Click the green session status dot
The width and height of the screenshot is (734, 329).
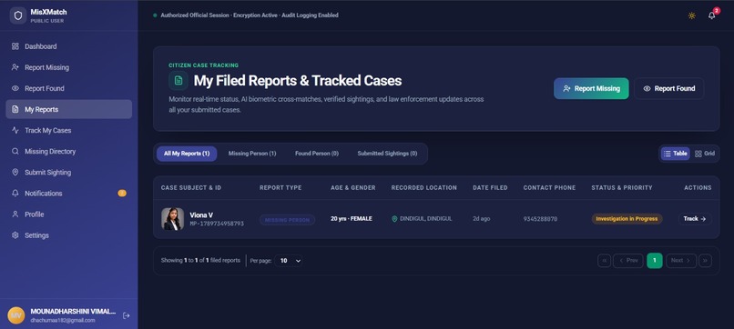155,15
